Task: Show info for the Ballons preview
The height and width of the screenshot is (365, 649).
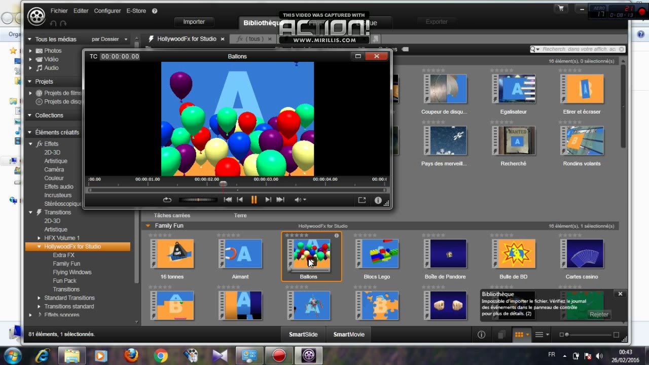Action: pyautogui.click(x=378, y=200)
